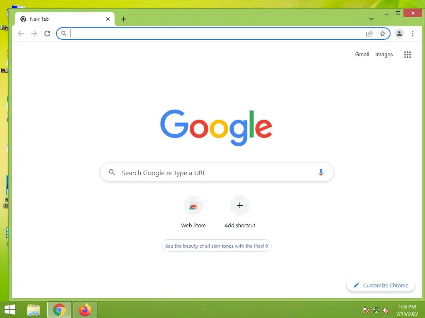Open the Chrome profile avatar

coord(399,34)
